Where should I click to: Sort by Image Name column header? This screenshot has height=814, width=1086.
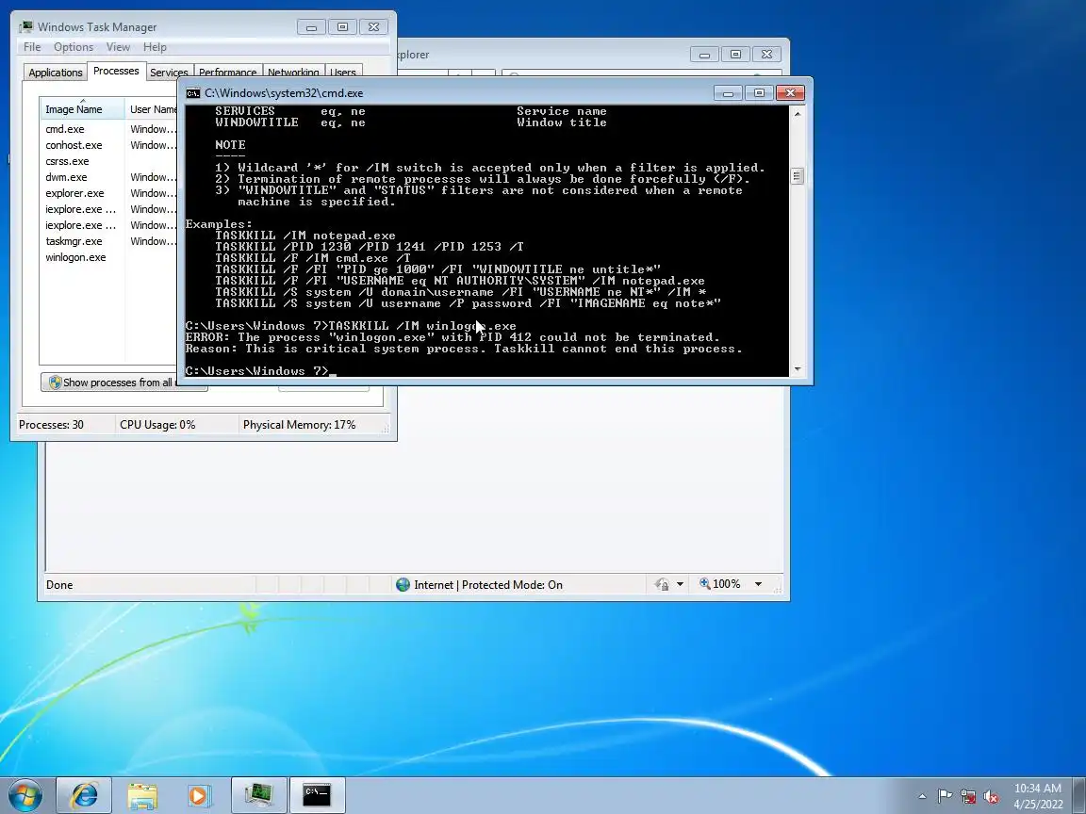click(82, 108)
